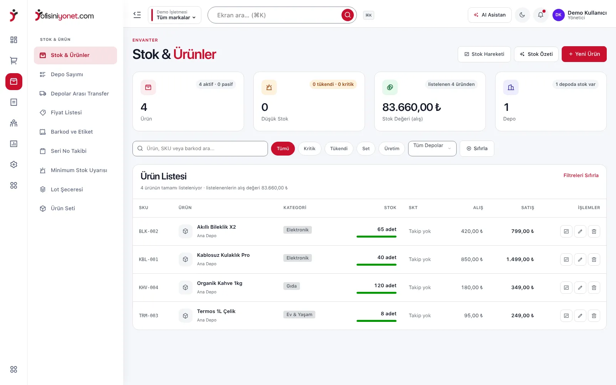Screen dimensions: 616x385
Task: Open the document icon in the left rail
Action: tap(14, 102)
